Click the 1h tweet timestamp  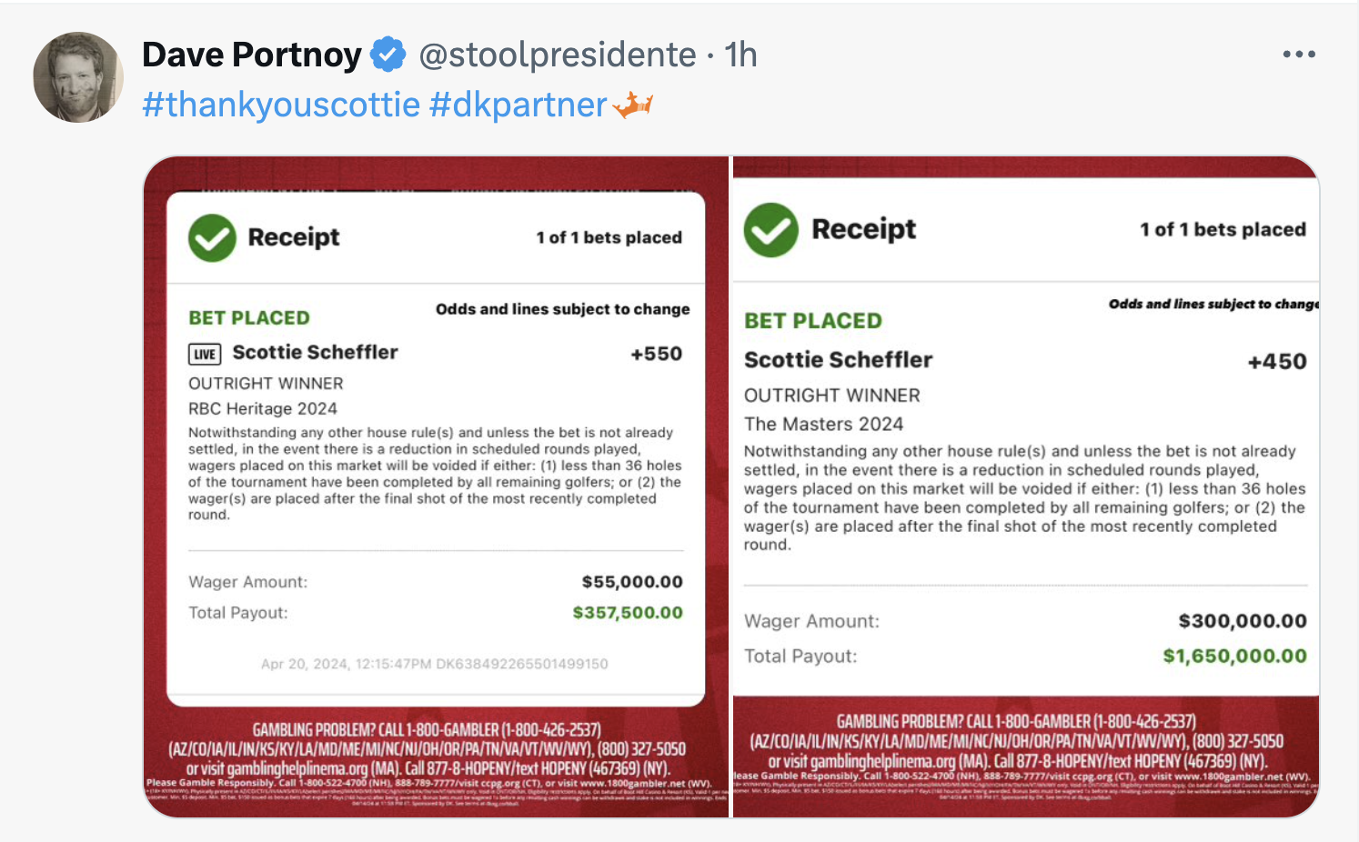point(740,55)
